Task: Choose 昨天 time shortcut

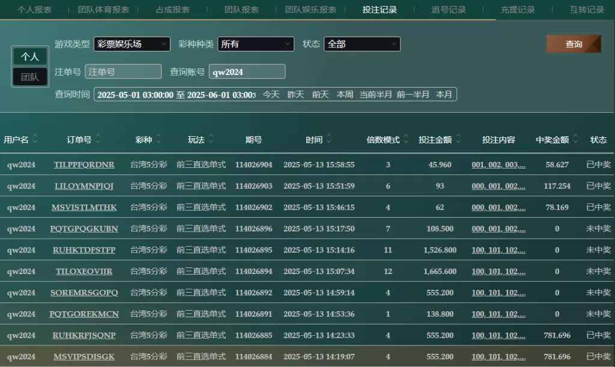Action: 295,94
